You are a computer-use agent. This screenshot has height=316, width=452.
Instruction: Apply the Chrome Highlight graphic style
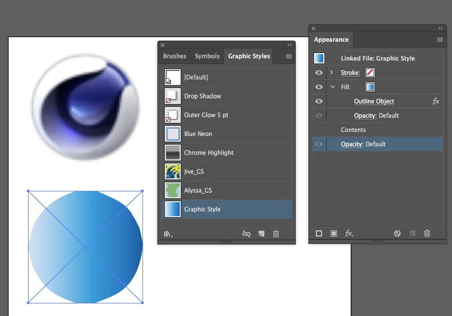227,153
